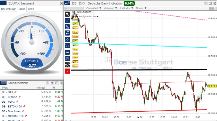Edit DB - DAX with pencil icon
The image size is (217, 121).
click(x=15, y=92)
